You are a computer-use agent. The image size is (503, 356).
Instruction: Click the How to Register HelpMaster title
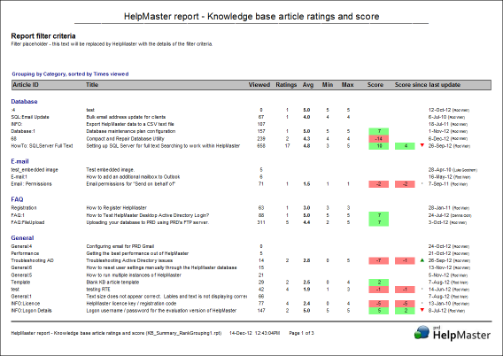pyautogui.click(x=116, y=208)
